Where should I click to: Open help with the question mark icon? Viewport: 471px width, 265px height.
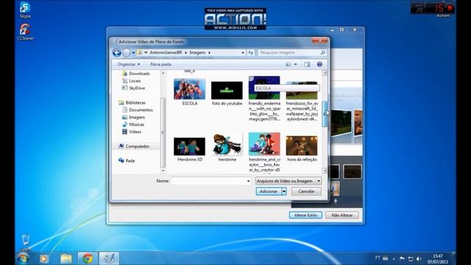(x=319, y=64)
